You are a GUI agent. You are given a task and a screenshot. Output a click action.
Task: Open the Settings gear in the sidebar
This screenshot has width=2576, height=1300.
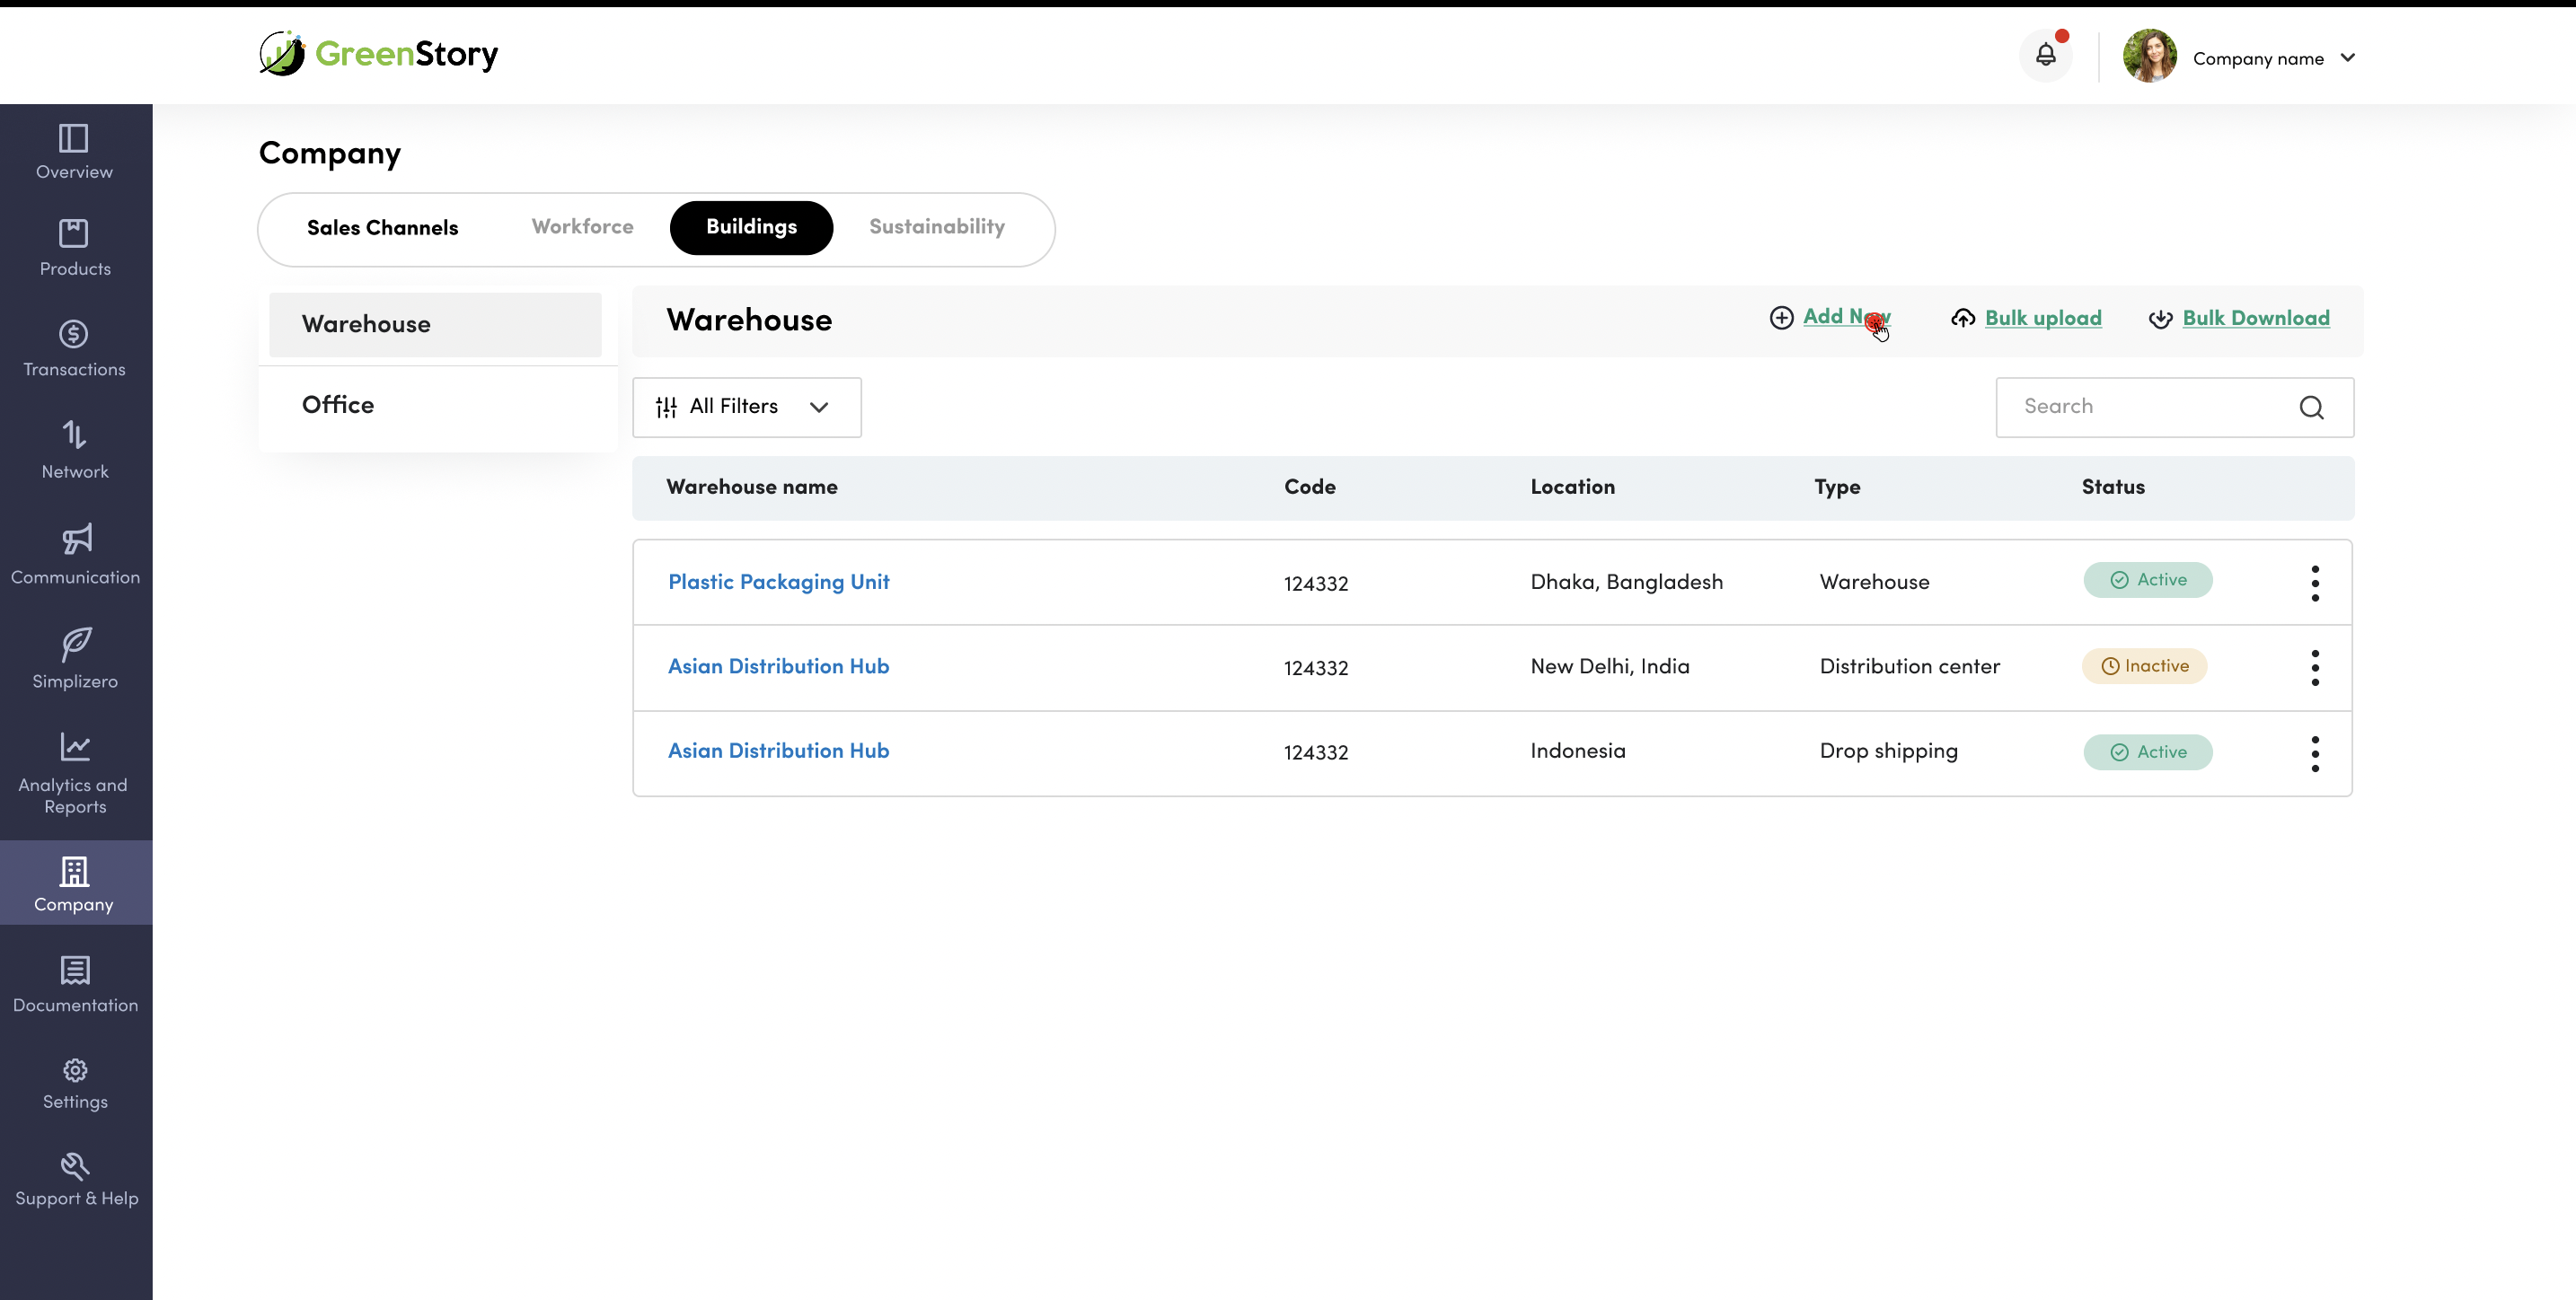[75, 1083]
